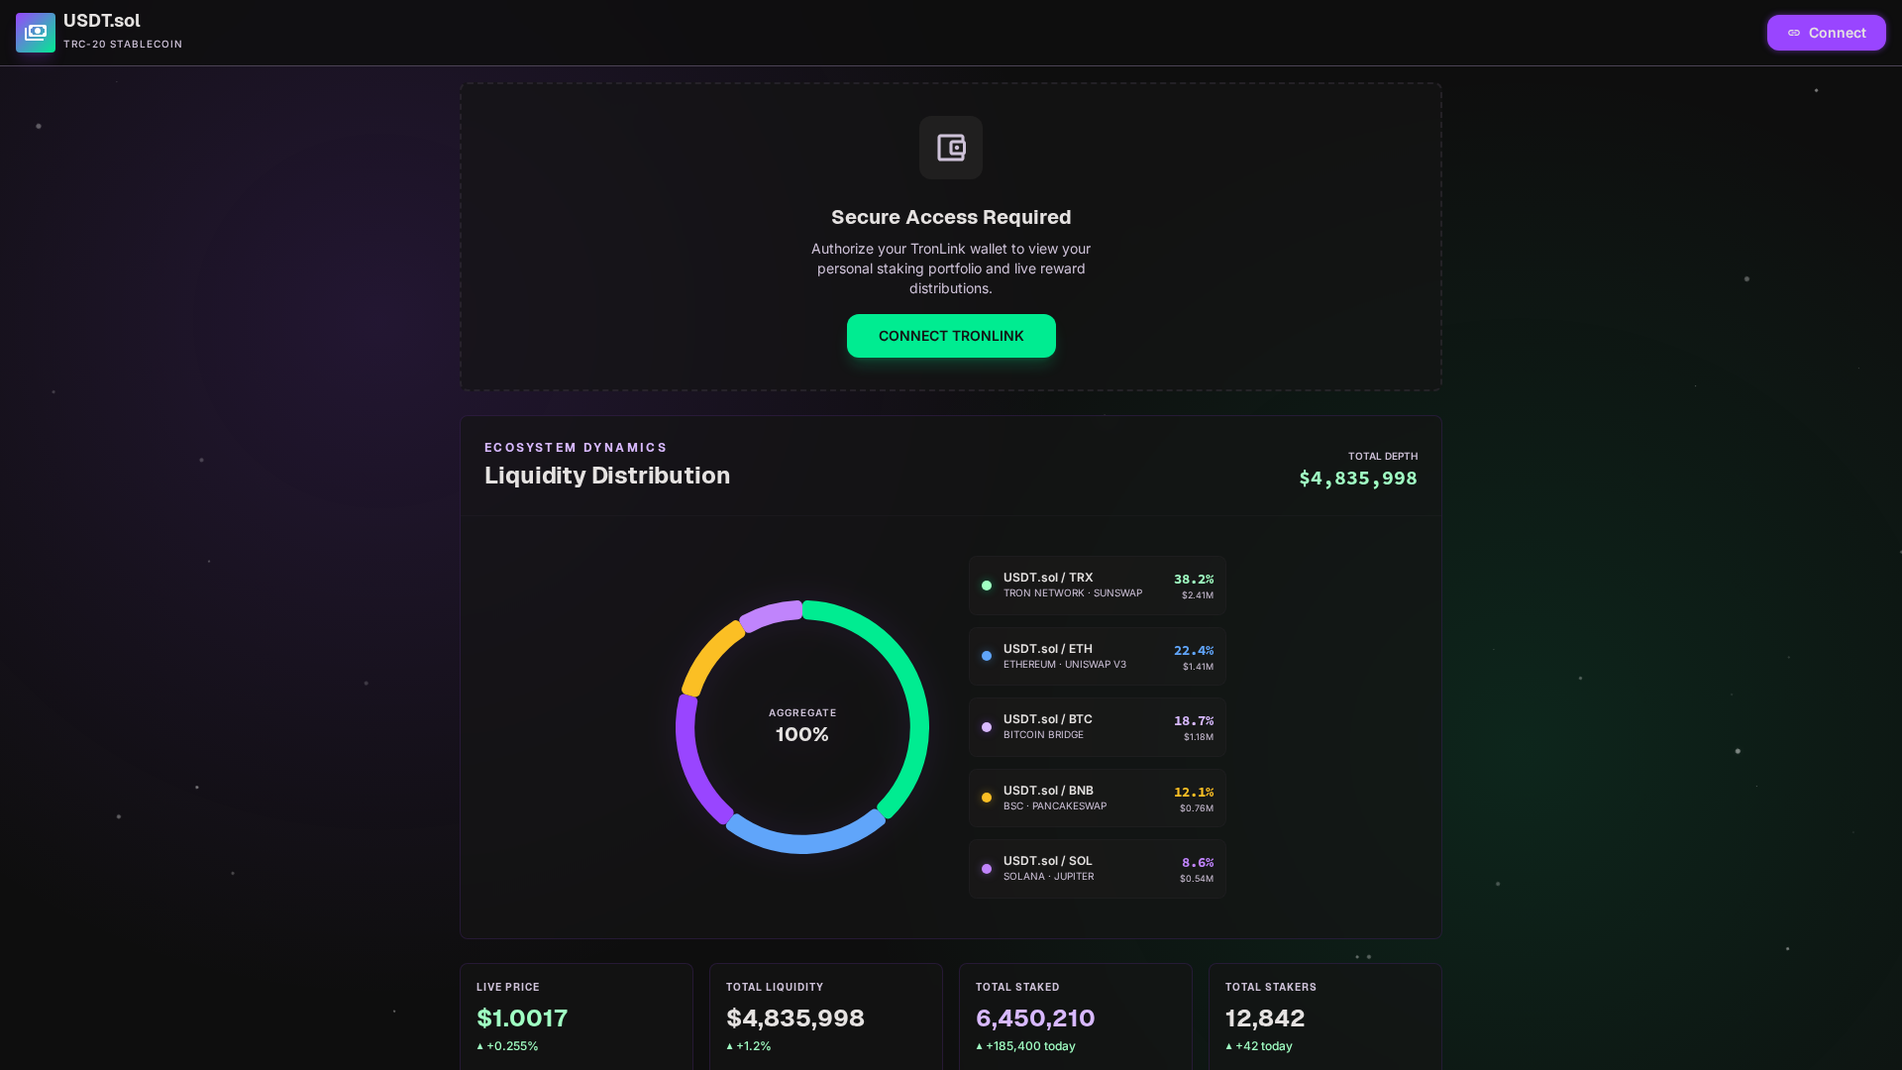
Task: Click the Total Stakers value 12,842
Action: (x=1265, y=1018)
